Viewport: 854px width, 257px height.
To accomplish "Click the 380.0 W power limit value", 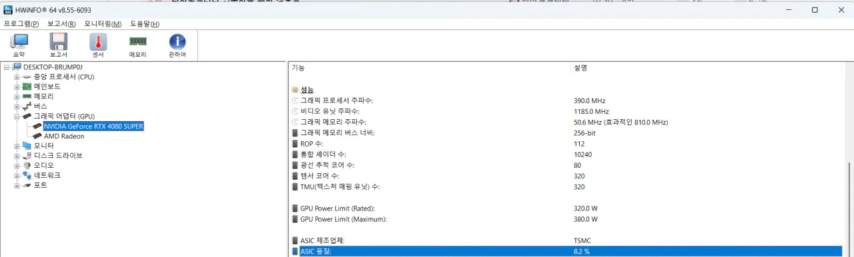I will pos(586,218).
